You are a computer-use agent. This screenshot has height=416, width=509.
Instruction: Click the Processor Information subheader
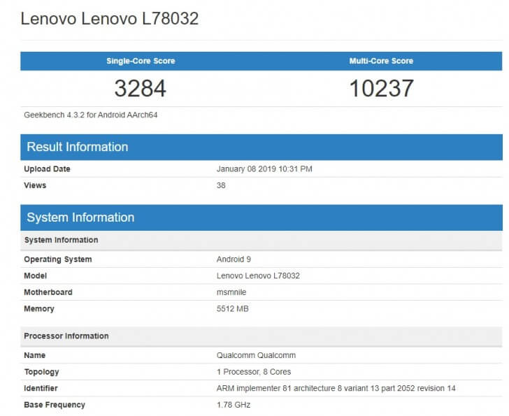tap(66, 336)
